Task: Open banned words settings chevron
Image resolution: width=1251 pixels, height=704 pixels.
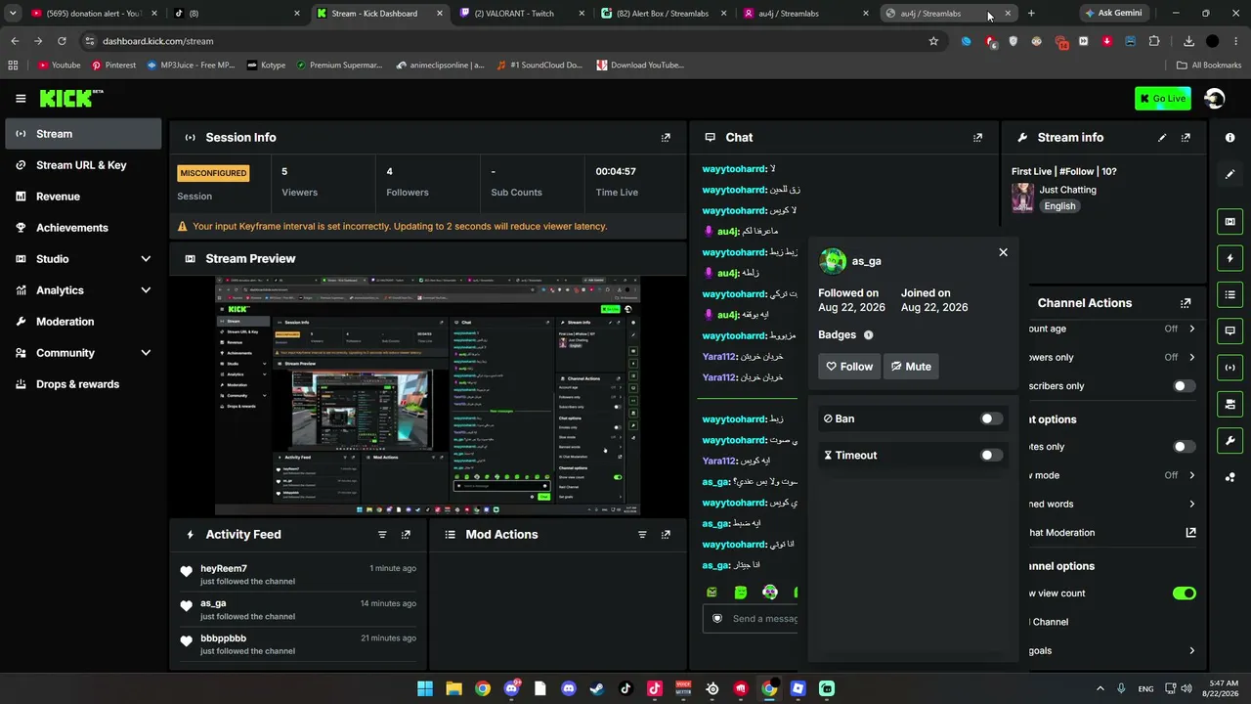Action: [1191, 505]
